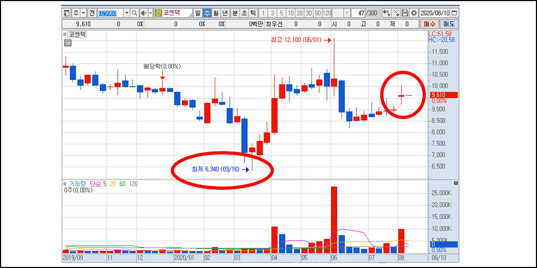Choose the 120 interval button

pyautogui.click(x=326, y=13)
